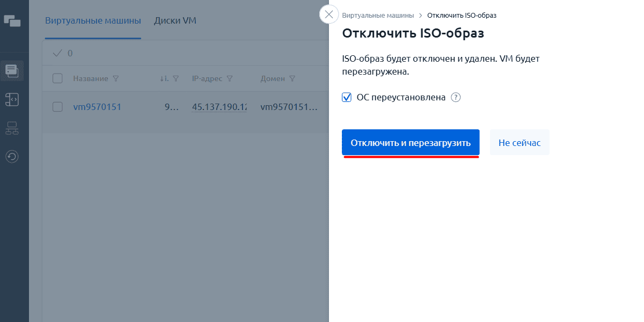Image resolution: width=644 pixels, height=322 pixels.
Task: Switch to the Виртуальные машины tab
Action: coord(93,21)
